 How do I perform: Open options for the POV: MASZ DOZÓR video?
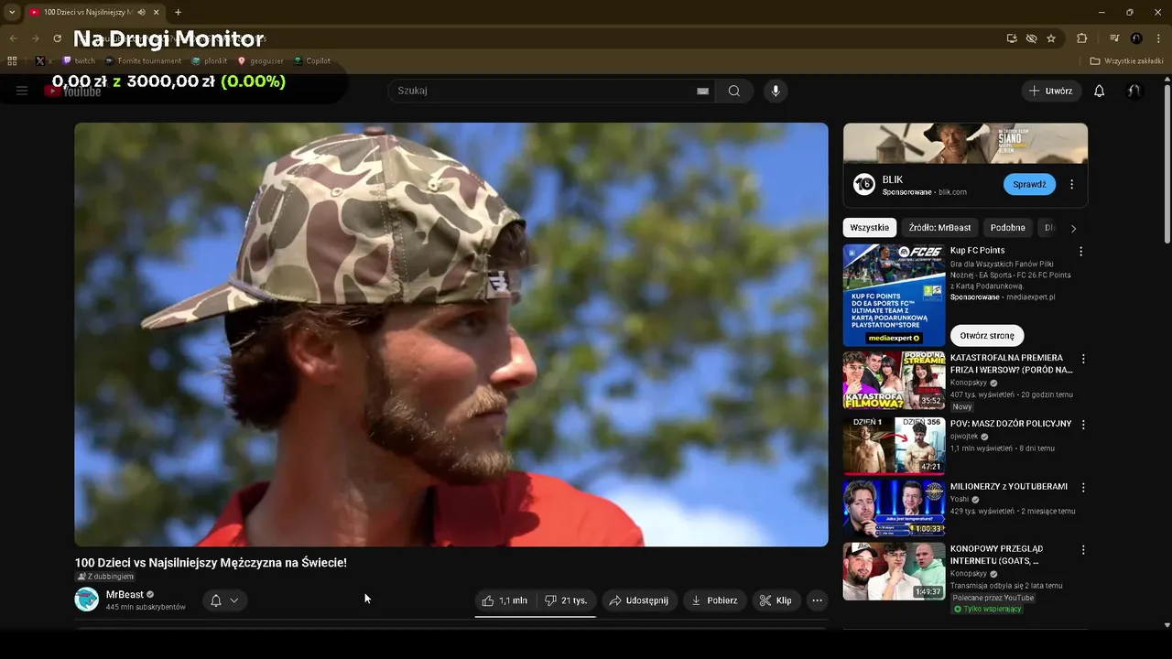click(x=1083, y=425)
